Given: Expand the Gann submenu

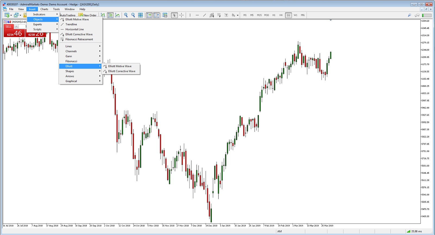Looking at the screenshot, I should tap(81, 56).
